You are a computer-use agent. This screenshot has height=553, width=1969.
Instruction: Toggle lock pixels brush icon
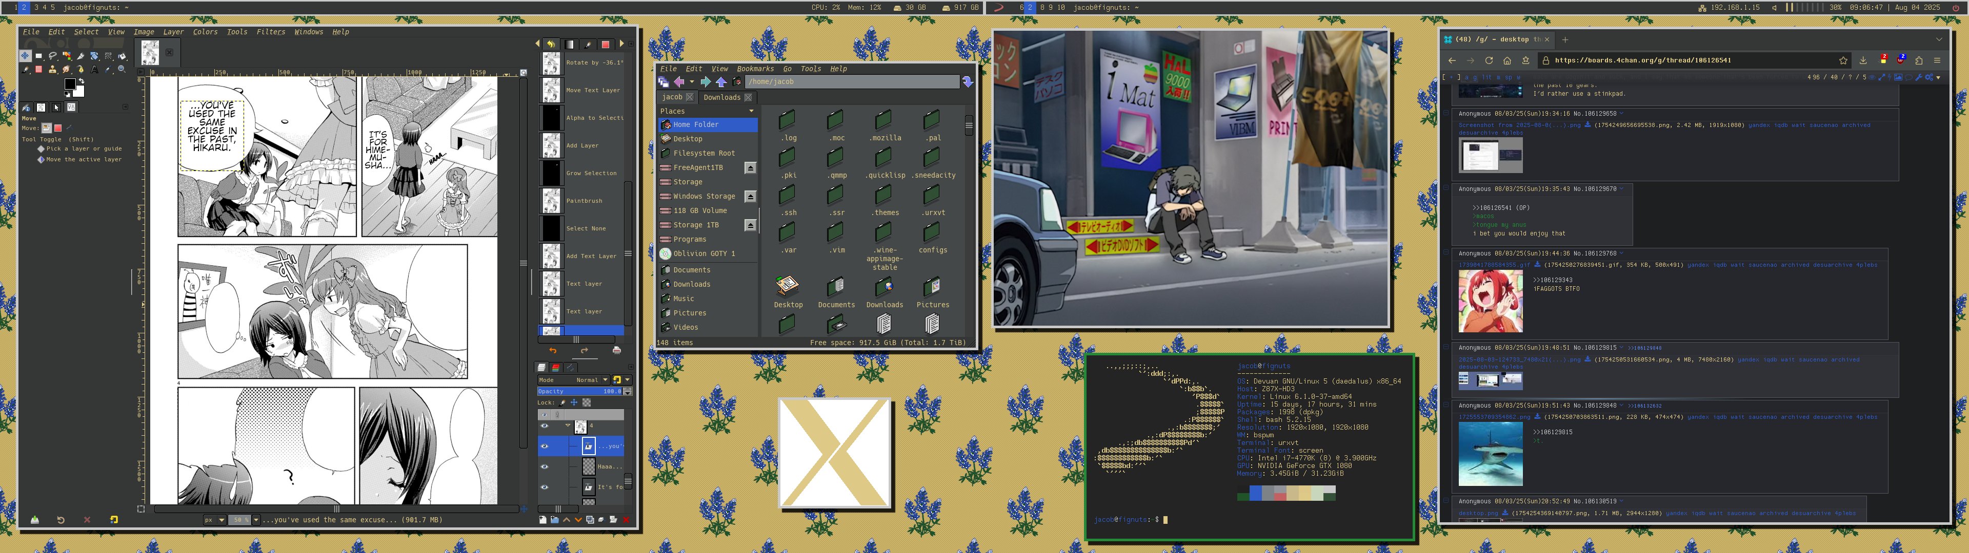point(562,402)
